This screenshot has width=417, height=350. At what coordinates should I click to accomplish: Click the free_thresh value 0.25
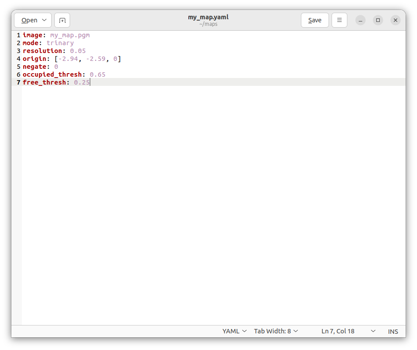[x=81, y=82]
